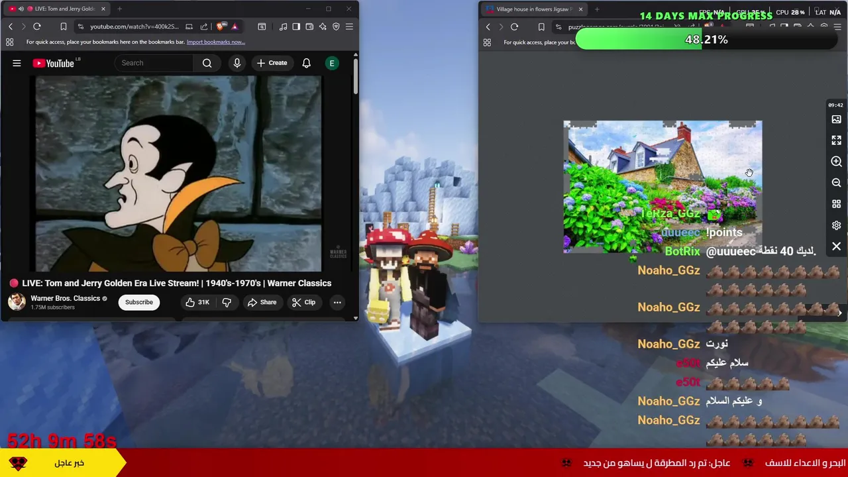This screenshot has height=477, width=848.
Task: Toggle the sidebar panel in the YouTube window
Action: [296, 26]
